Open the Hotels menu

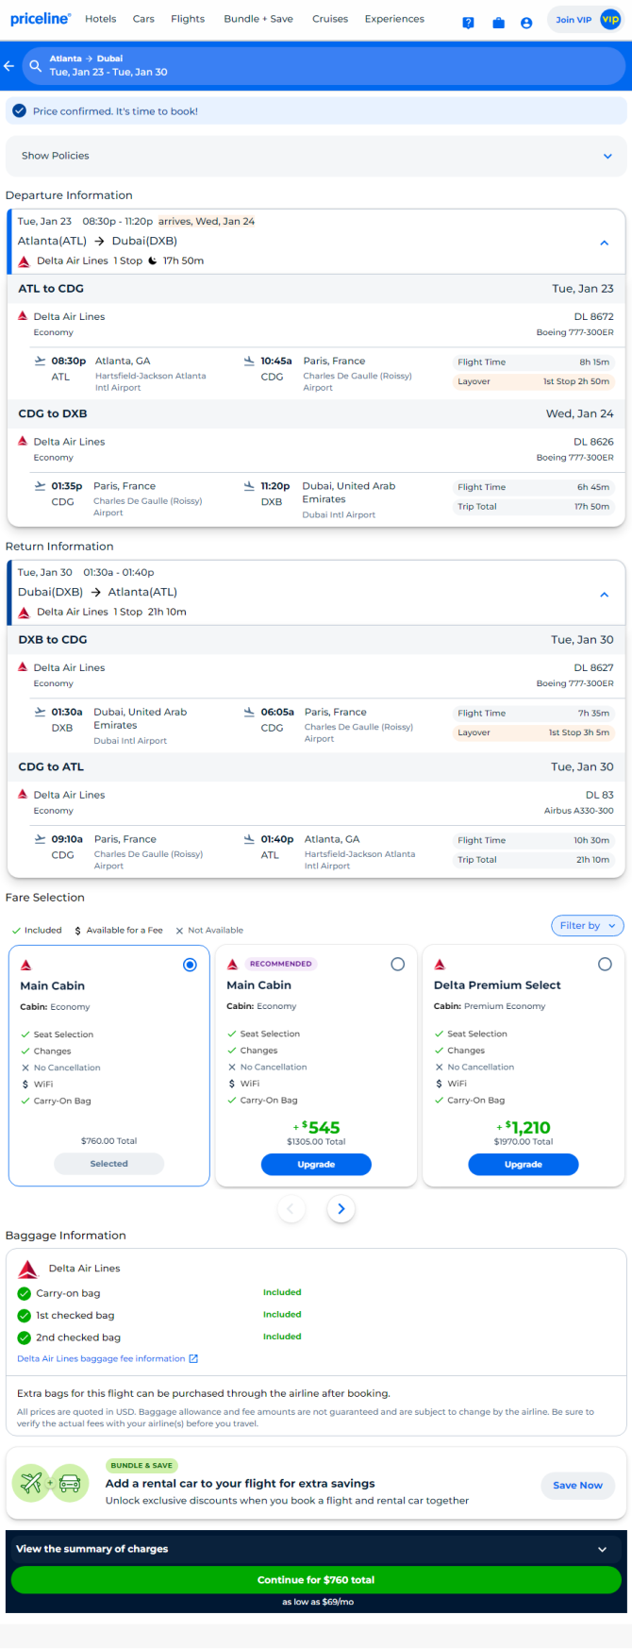(x=101, y=19)
